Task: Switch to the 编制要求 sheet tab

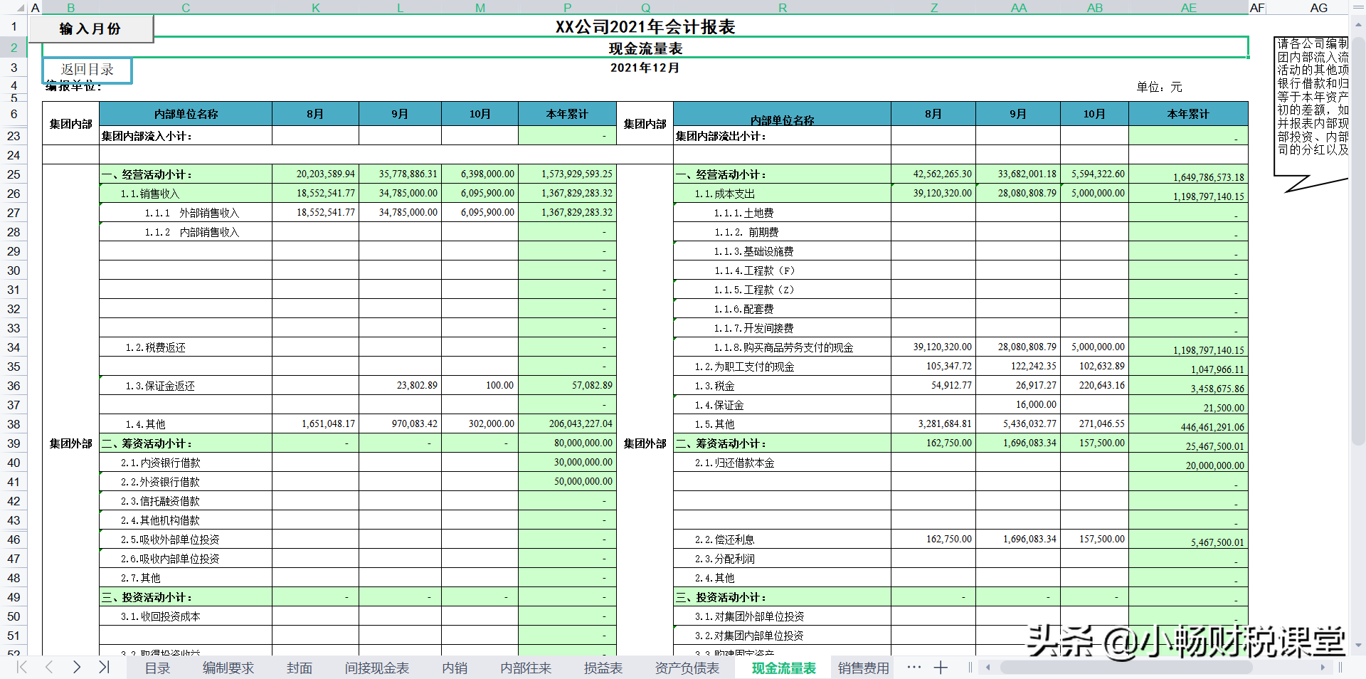Action: [228, 668]
